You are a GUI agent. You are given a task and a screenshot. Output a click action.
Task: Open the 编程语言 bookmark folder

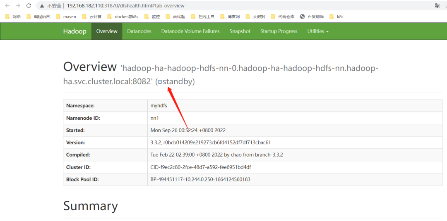[38, 17]
